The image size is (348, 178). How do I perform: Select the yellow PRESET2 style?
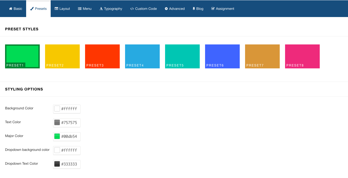coord(62,56)
